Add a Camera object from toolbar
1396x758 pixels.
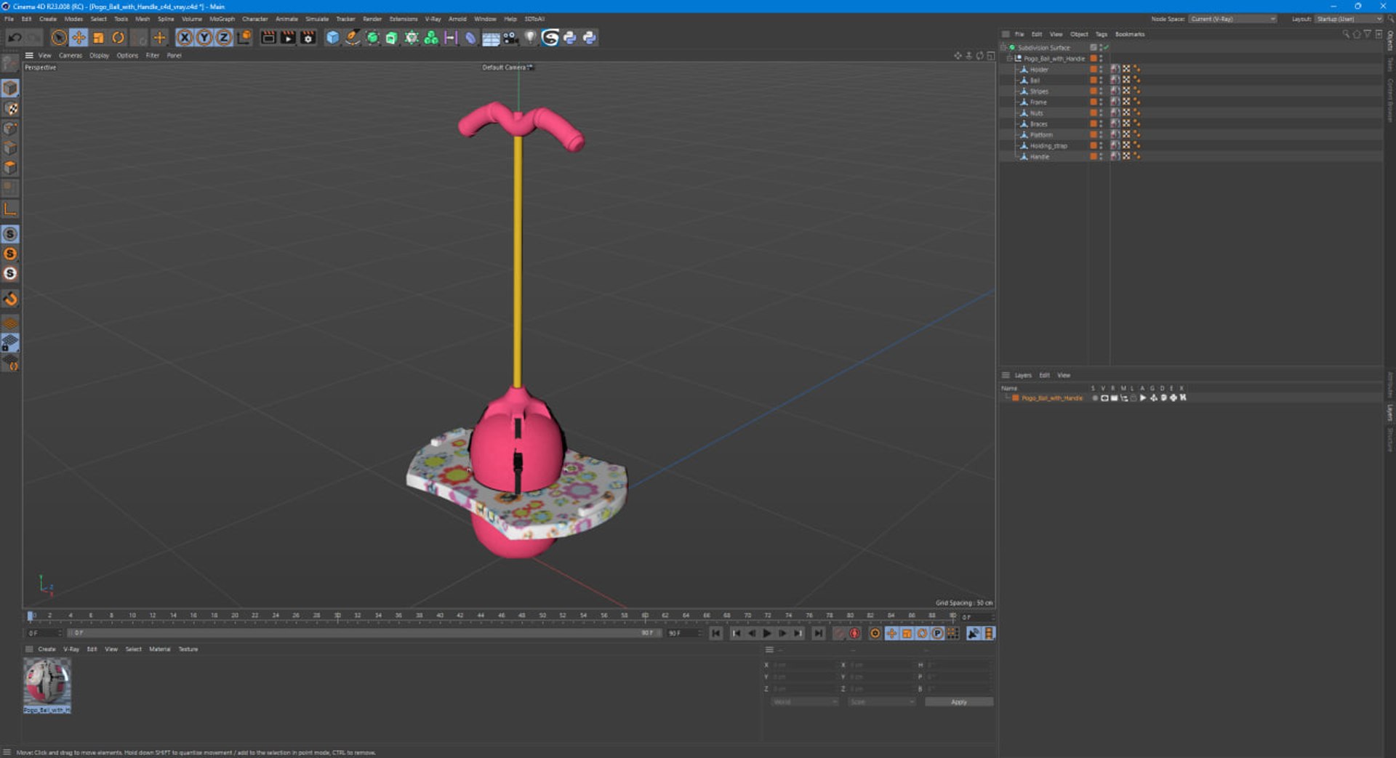pos(510,38)
